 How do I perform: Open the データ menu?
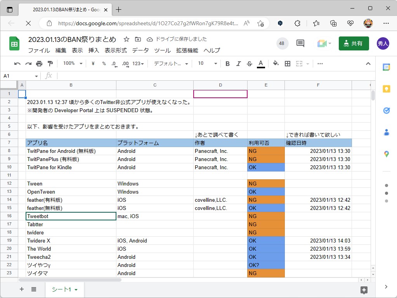click(x=140, y=50)
